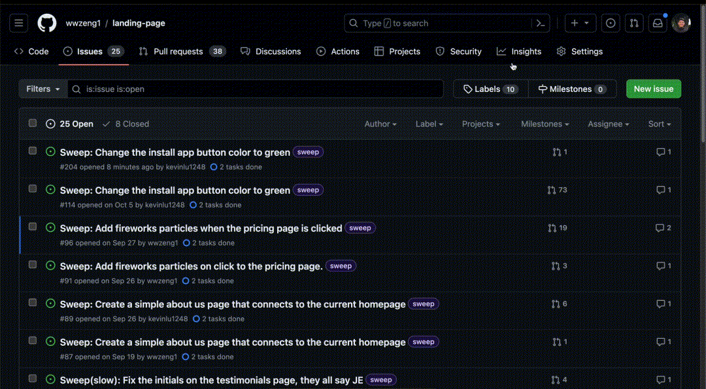Open comments icon showing 2 on issue #96

(664, 228)
